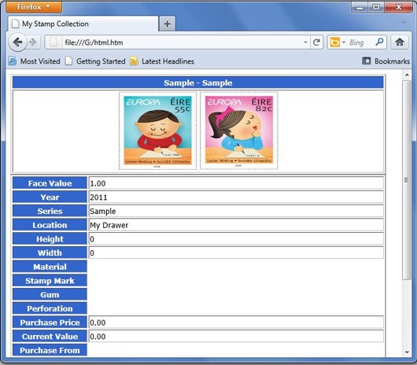
Task: Click the Stamp Mark label
Action: (x=50, y=281)
